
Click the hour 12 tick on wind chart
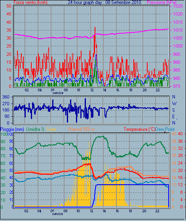click(x=92, y=90)
